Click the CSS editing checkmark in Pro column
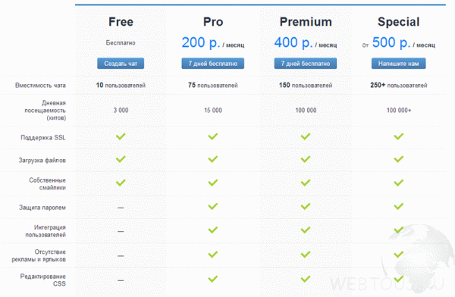Viewport: 455px width, 297px height. [x=212, y=279]
